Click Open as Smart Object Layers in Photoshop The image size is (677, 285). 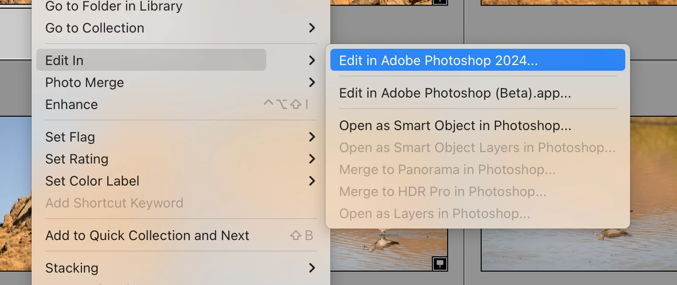pos(477,148)
